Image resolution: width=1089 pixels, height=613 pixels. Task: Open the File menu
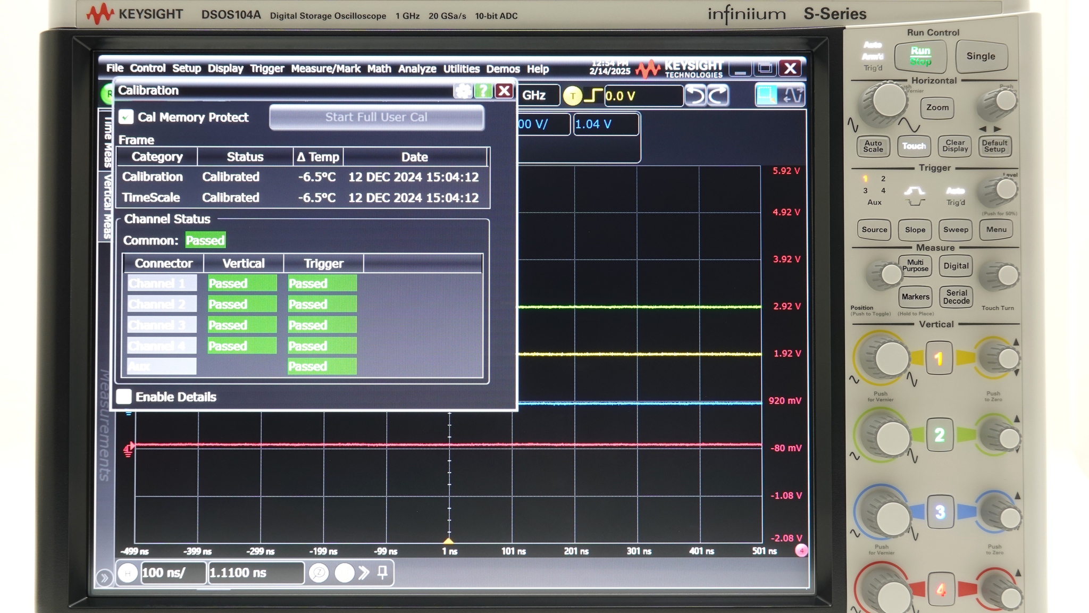pyautogui.click(x=114, y=69)
